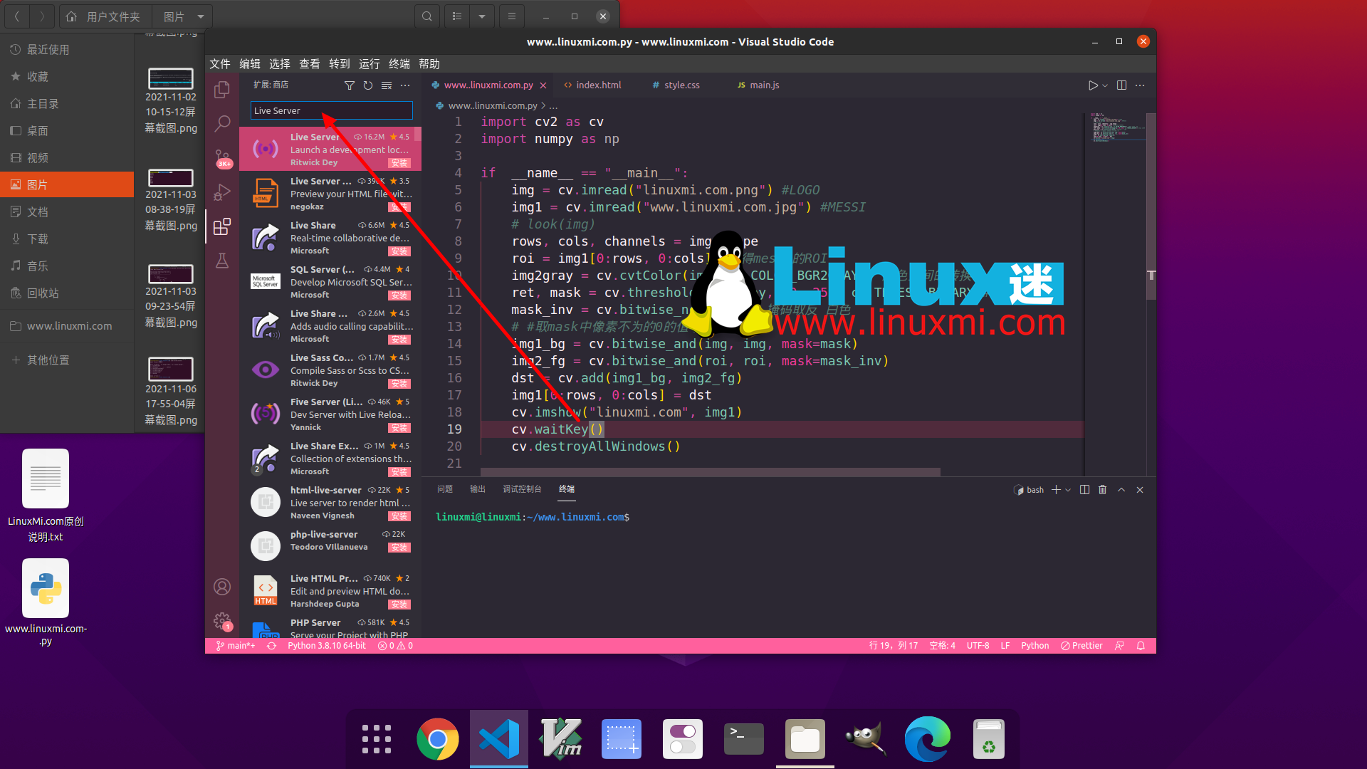Click the extensions filter funnel icon
Screen dimensions: 1367x769
349,85
